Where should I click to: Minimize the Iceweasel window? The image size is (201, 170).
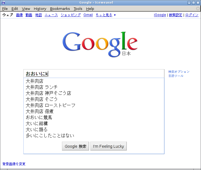[189, 3]
